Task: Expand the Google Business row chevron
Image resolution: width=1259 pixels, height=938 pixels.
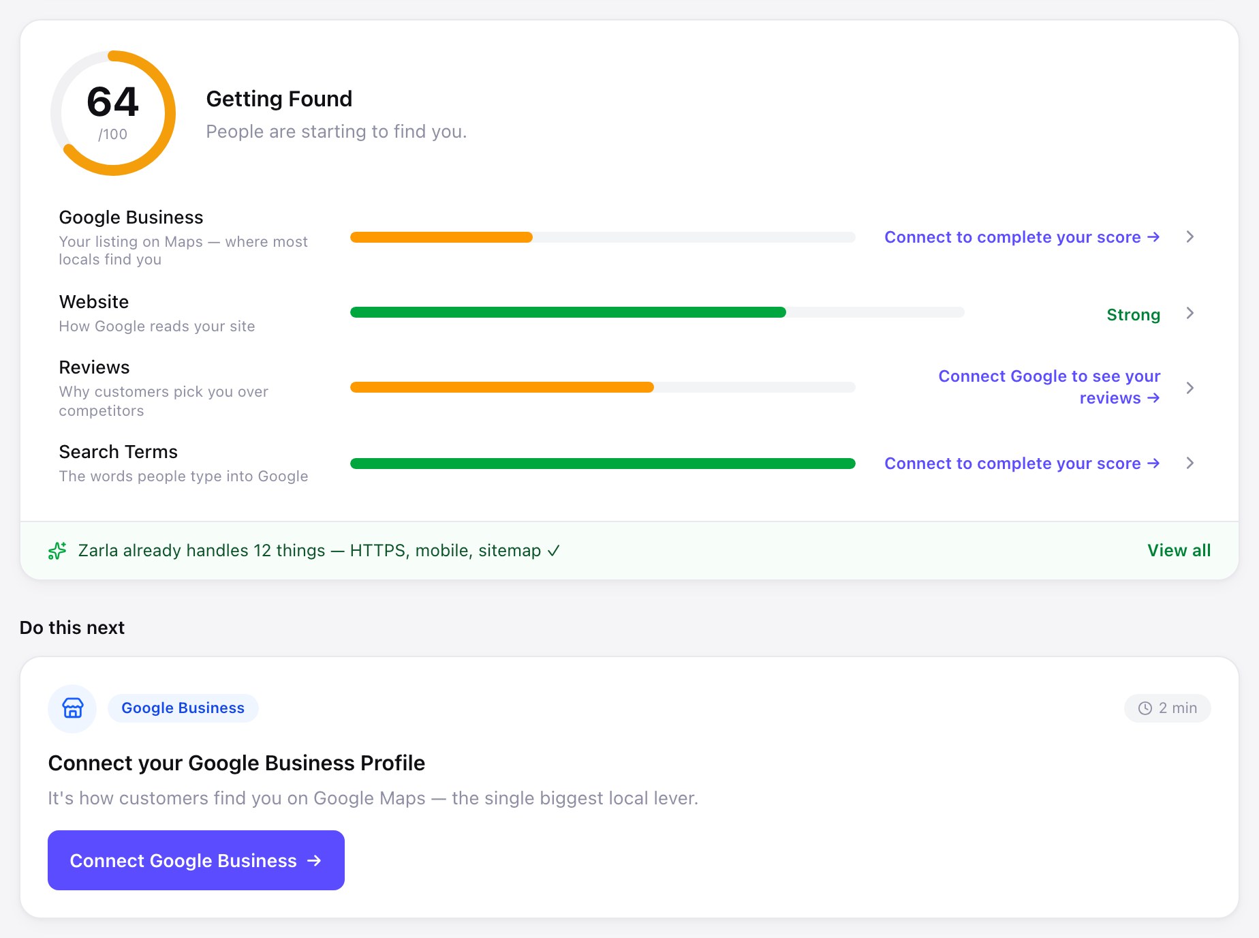Action: [x=1190, y=237]
